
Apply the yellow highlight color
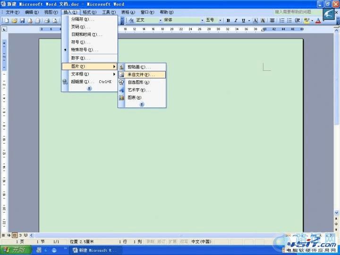pos(306,20)
